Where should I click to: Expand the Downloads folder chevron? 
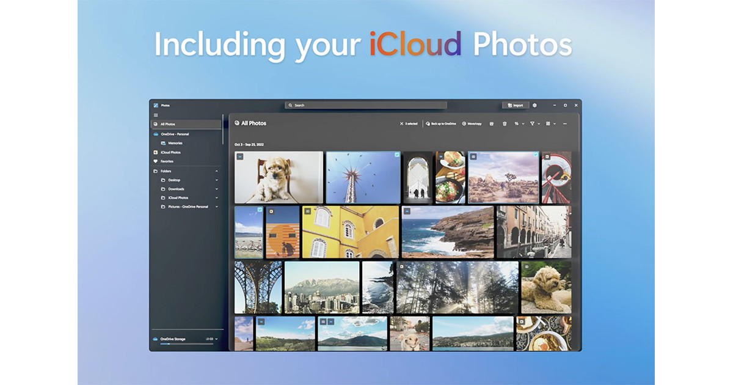click(217, 189)
